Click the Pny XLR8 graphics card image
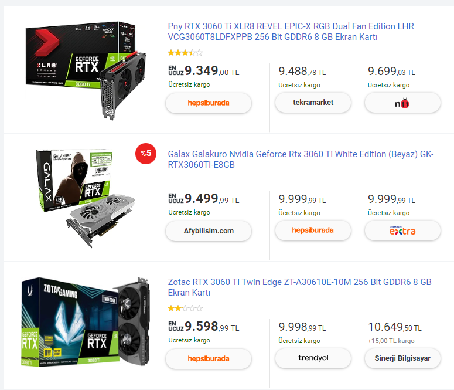 tap(86, 70)
